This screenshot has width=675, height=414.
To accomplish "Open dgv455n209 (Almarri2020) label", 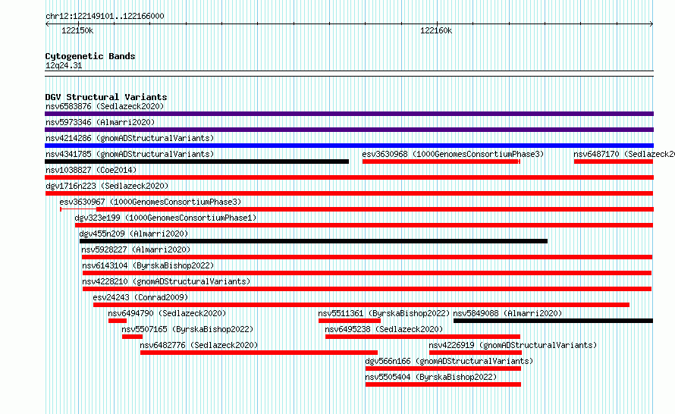I will pyautogui.click(x=133, y=234).
